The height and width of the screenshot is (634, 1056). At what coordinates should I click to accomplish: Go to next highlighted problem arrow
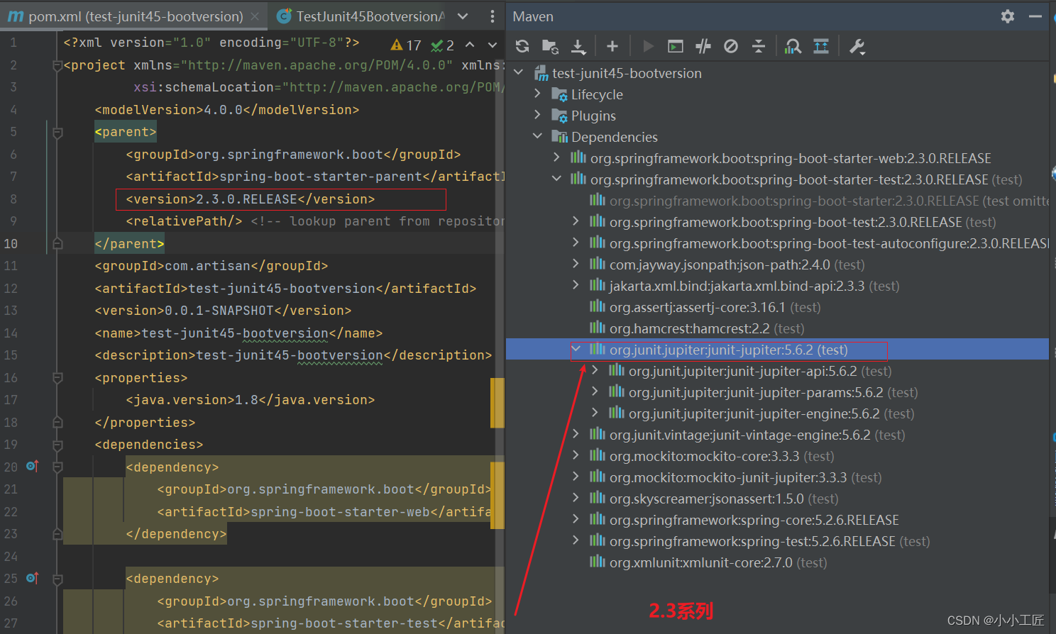[x=493, y=45]
